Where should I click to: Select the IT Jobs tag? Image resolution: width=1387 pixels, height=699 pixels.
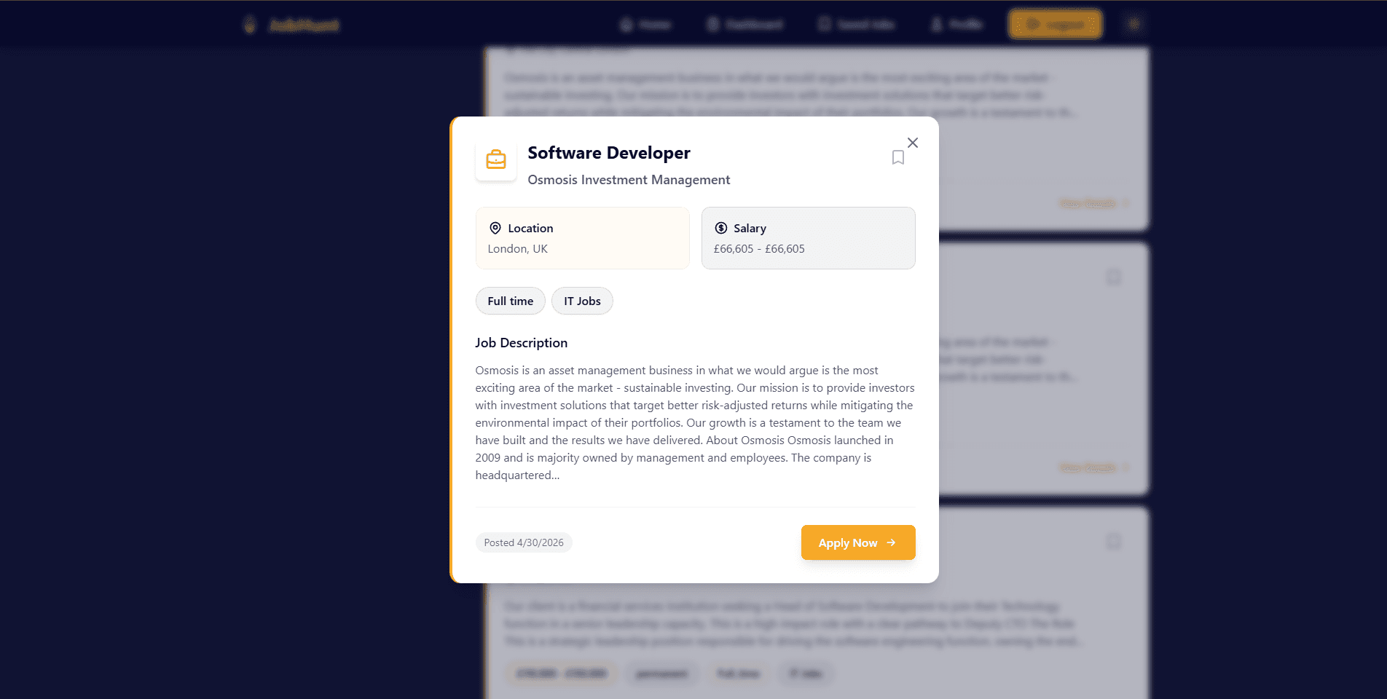coord(582,301)
